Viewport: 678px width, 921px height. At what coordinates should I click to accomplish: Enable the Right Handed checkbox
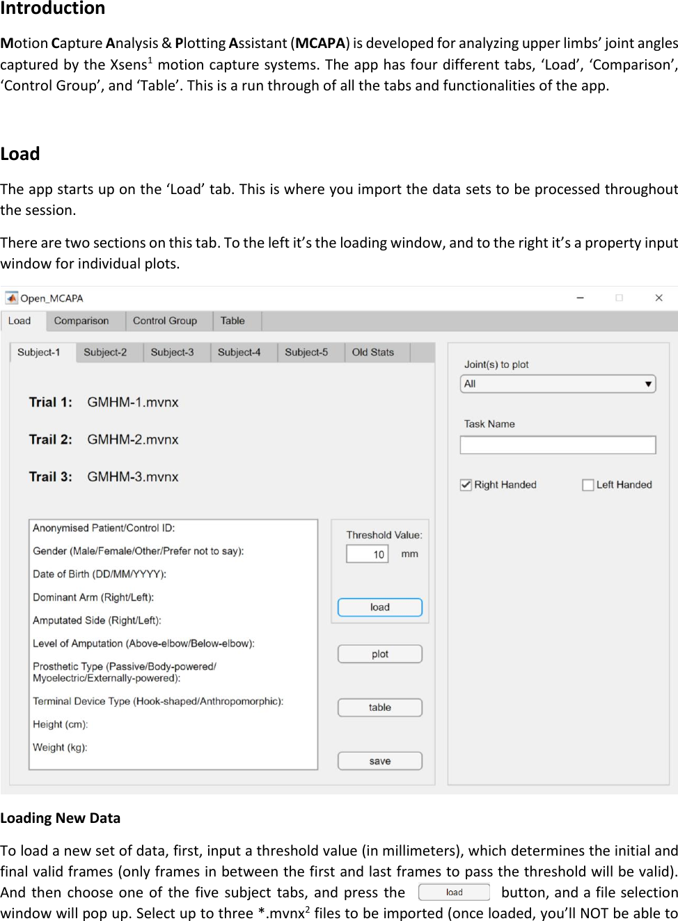click(x=466, y=484)
